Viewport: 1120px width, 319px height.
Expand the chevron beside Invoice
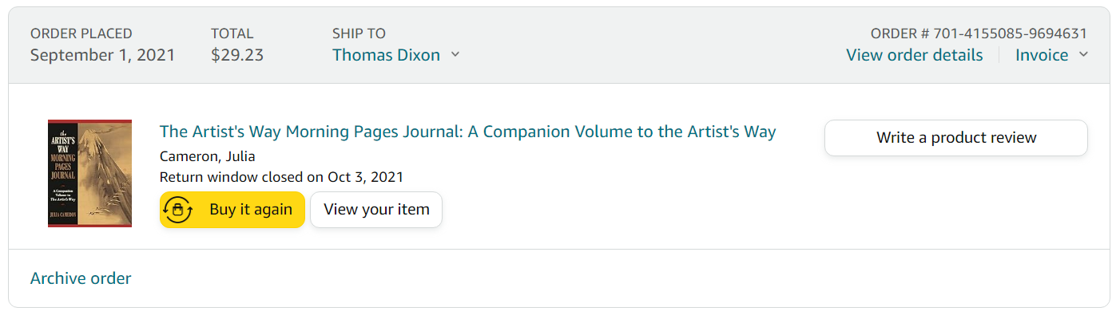1083,55
